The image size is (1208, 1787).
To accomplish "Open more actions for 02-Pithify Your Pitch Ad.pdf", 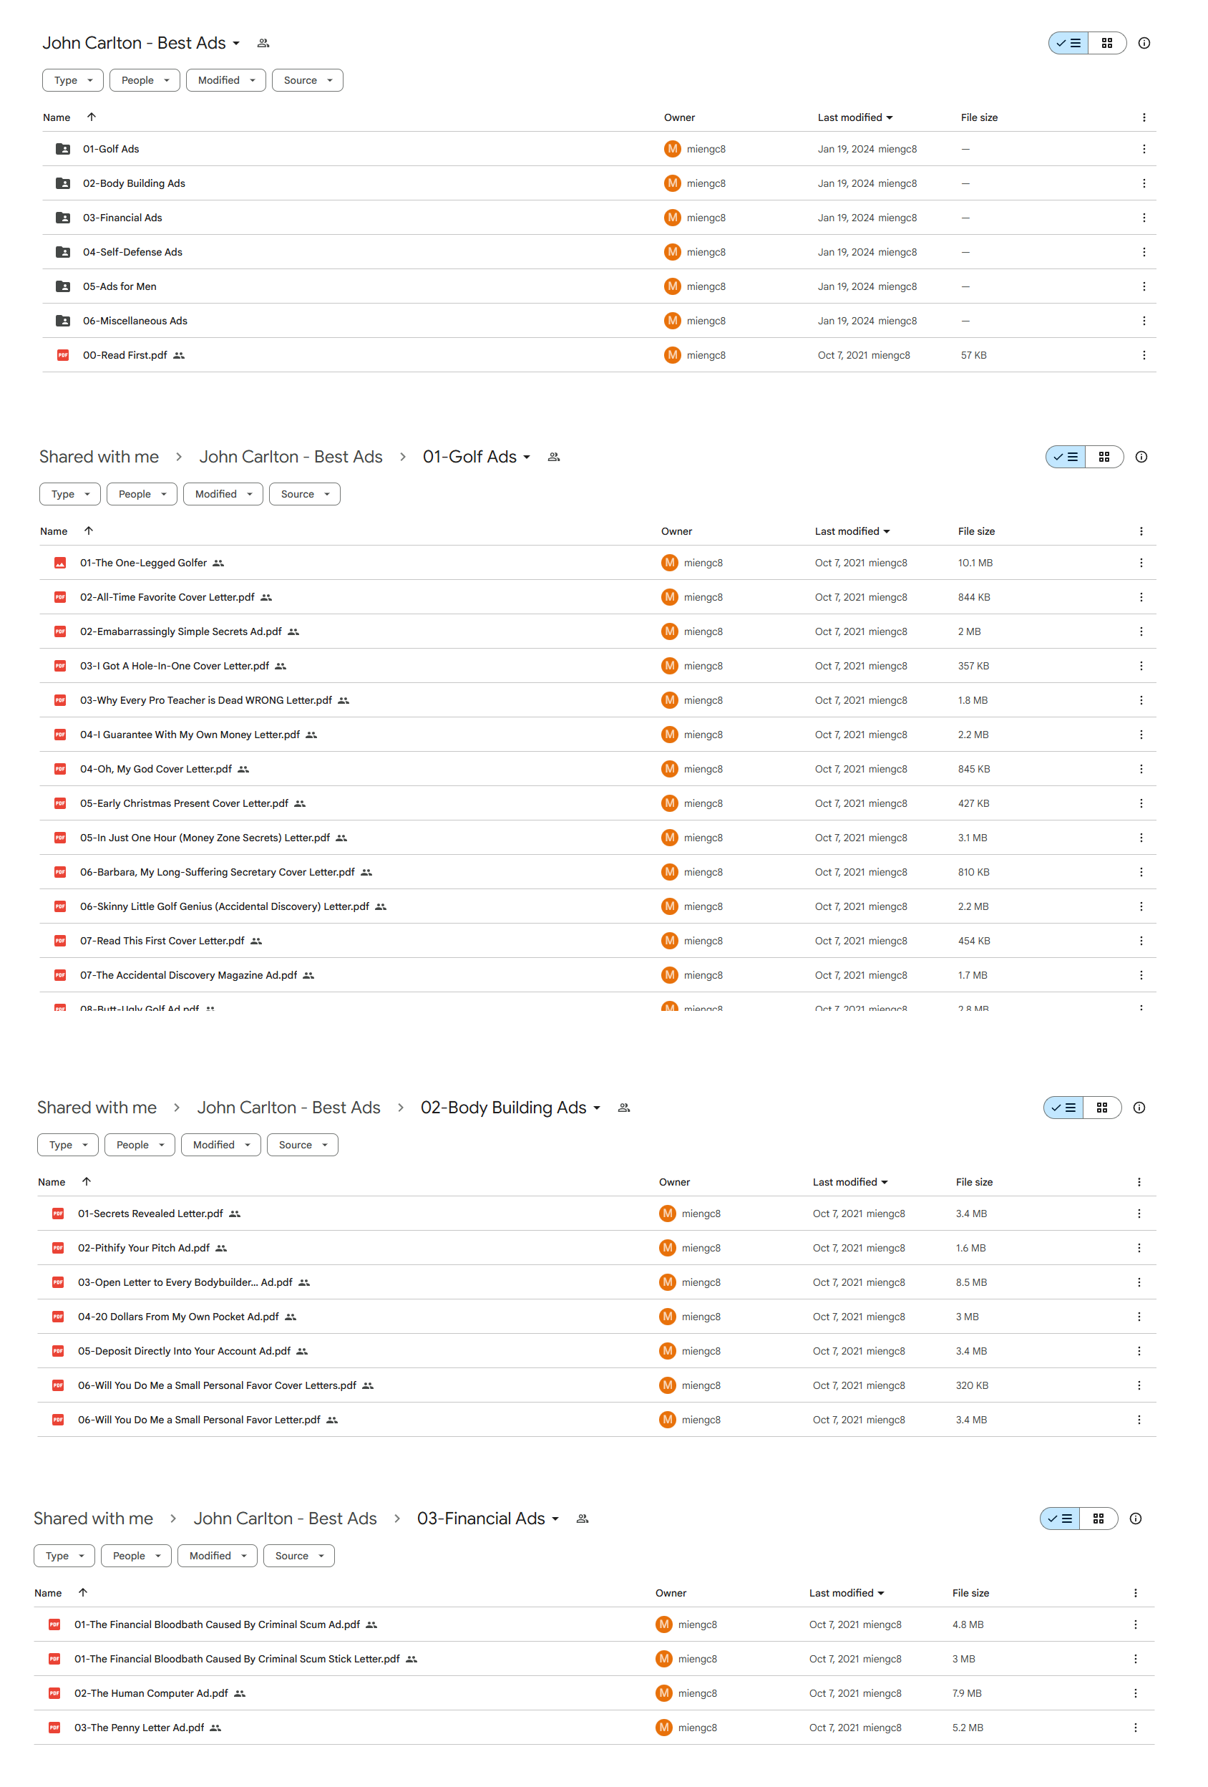I will (x=1138, y=1248).
